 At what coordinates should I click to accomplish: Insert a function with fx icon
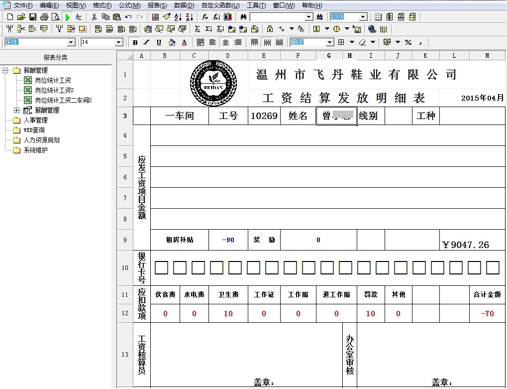click(x=204, y=17)
